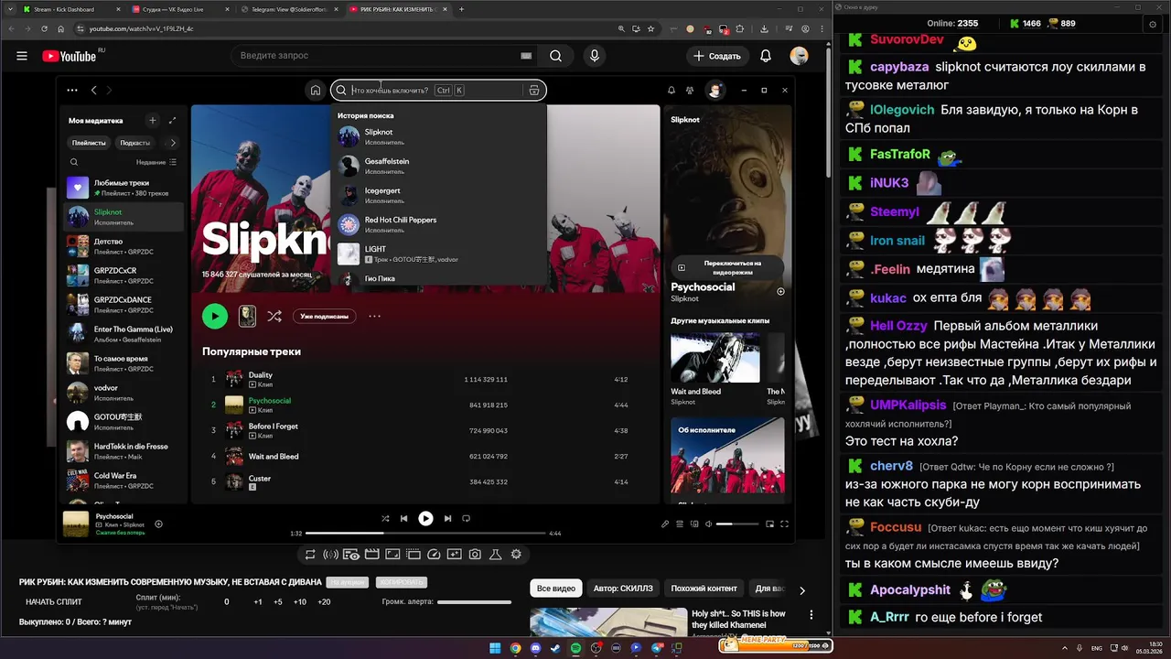
Task: Open Spotify mini player icon
Action: coord(769,524)
